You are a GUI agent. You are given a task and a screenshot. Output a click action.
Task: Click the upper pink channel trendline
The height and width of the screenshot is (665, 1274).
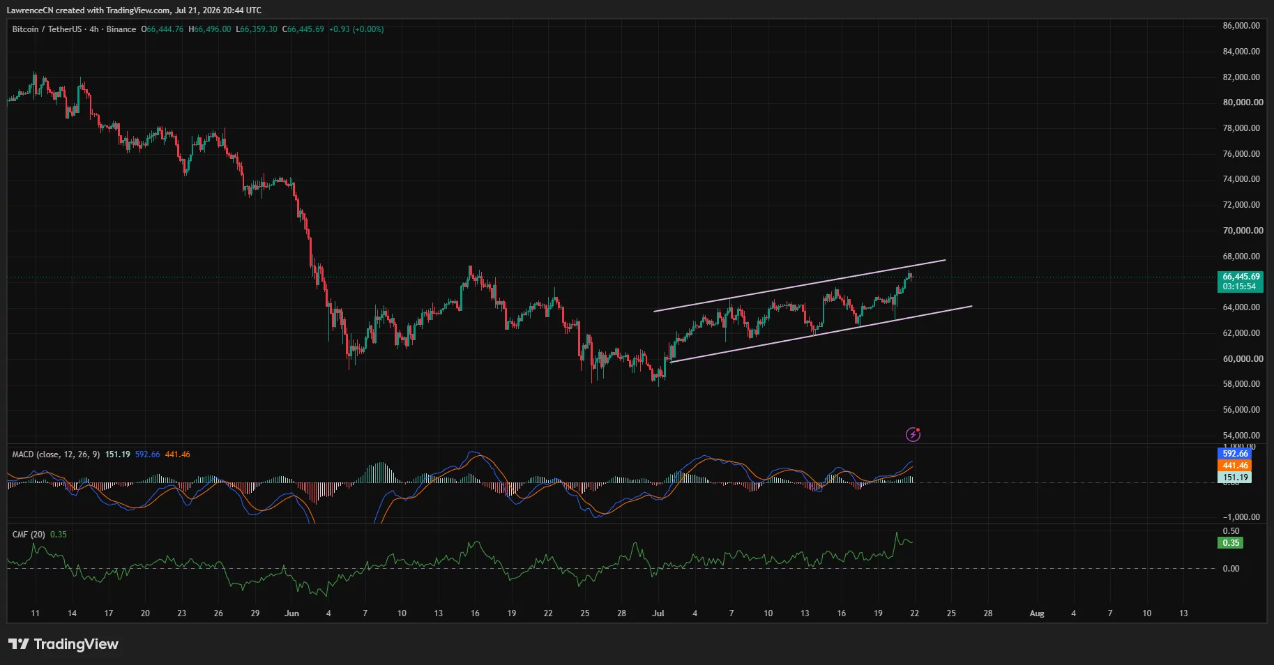pos(799,286)
